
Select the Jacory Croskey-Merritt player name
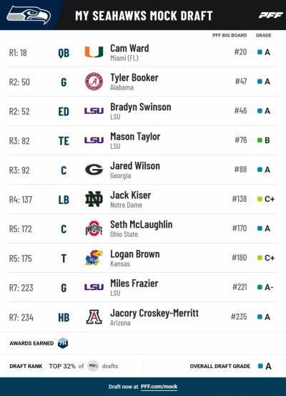point(154,313)
